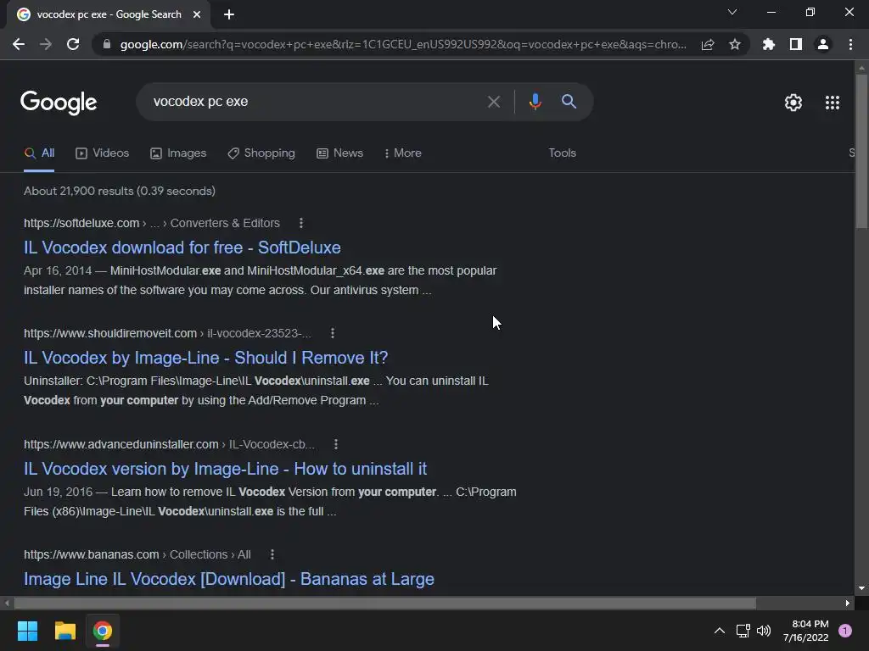Switch to Shopping results tab
The image size is (869, 651).
click(261, 153)
